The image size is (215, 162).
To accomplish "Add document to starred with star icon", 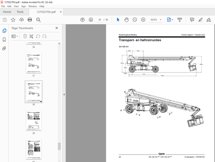I will 13,20.
